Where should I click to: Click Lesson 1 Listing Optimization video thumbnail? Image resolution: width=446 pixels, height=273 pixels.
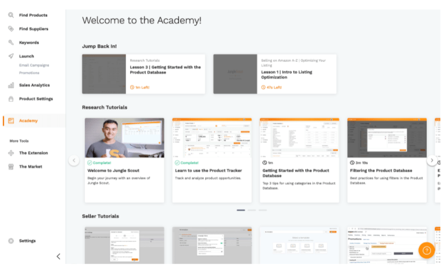click(235, 74)
